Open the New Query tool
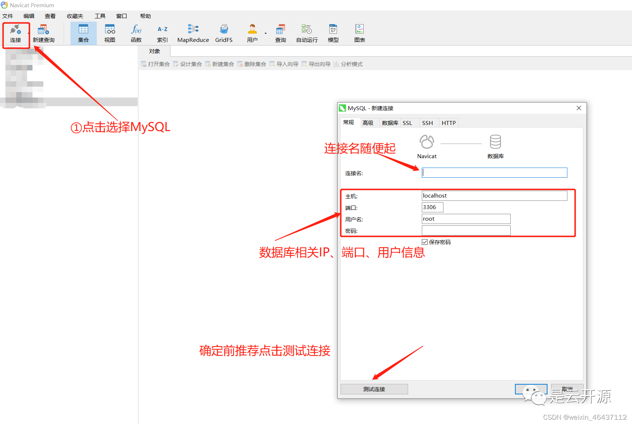The image size is (632, 424). point(43,33)
